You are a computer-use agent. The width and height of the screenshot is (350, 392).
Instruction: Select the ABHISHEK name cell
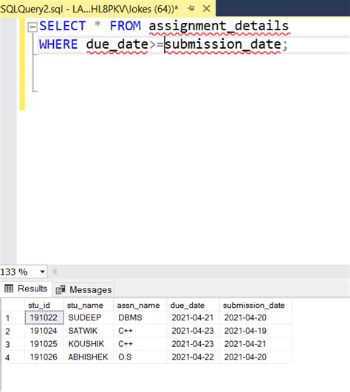(x=89, y=357)
